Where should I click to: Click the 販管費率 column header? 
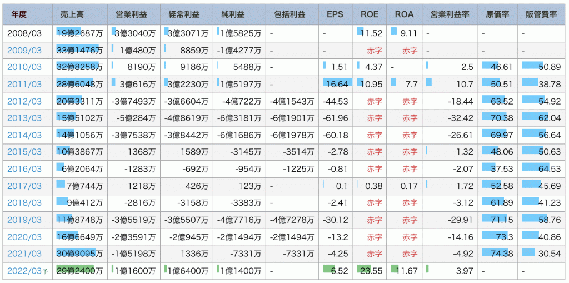point(541,14)
